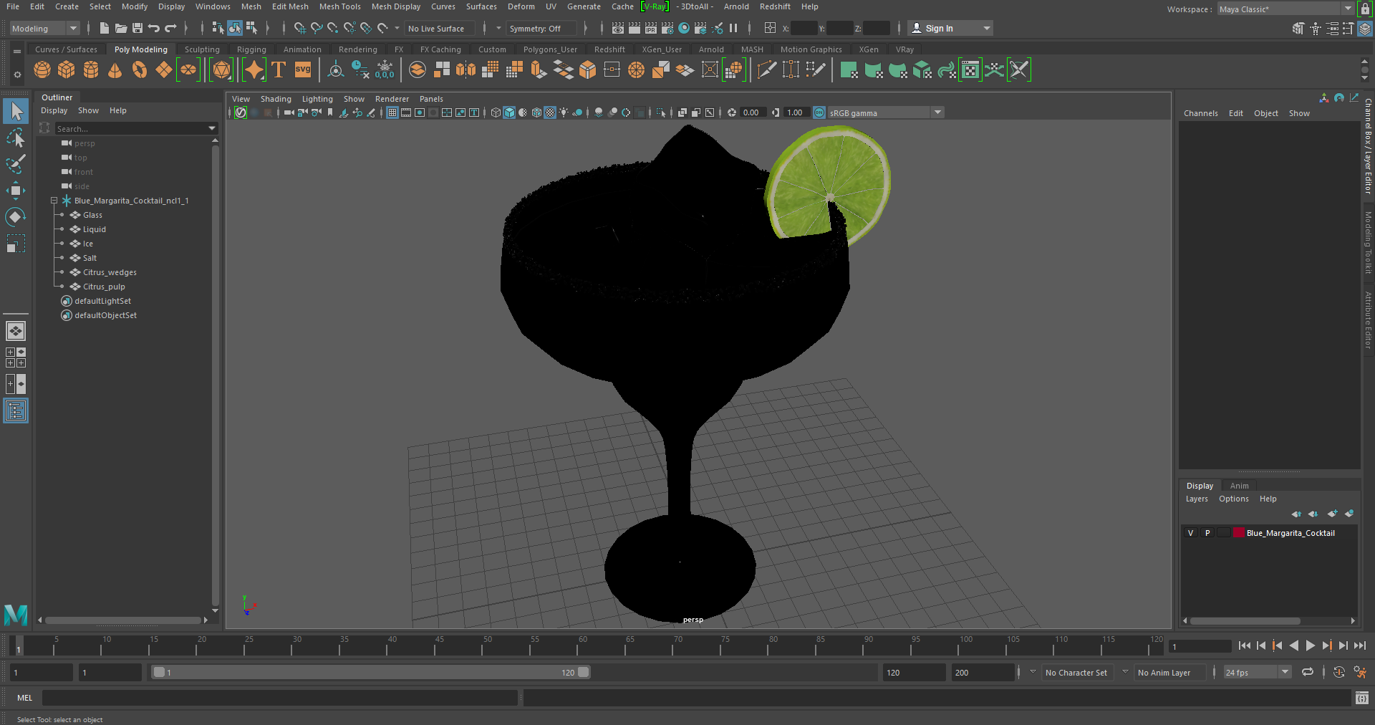Click the UV Editor checker window icon
This screenshot has width=1375, height=725.
point(970,70)
